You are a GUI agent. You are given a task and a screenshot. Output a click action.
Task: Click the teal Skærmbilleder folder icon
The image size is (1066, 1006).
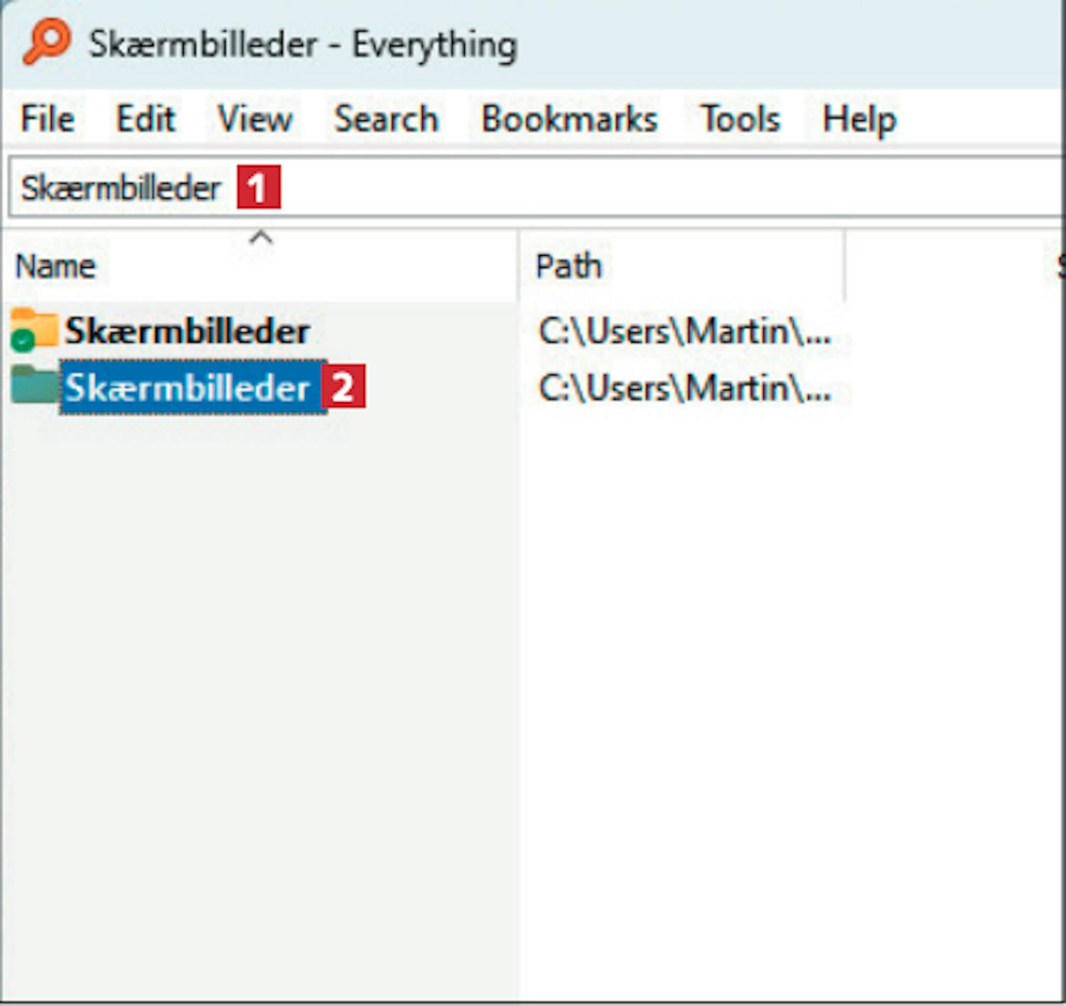tap(33, 386)
